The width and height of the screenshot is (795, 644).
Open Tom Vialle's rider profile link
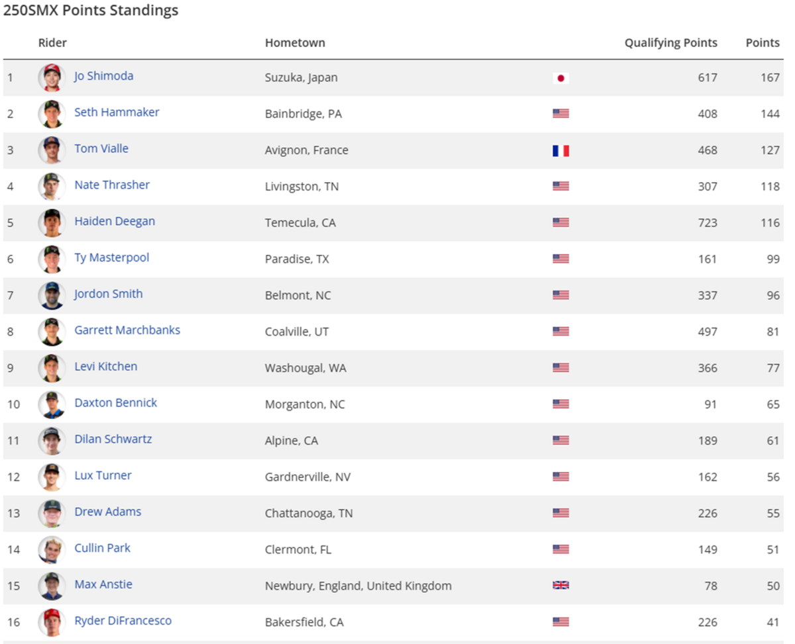point(101,148)
